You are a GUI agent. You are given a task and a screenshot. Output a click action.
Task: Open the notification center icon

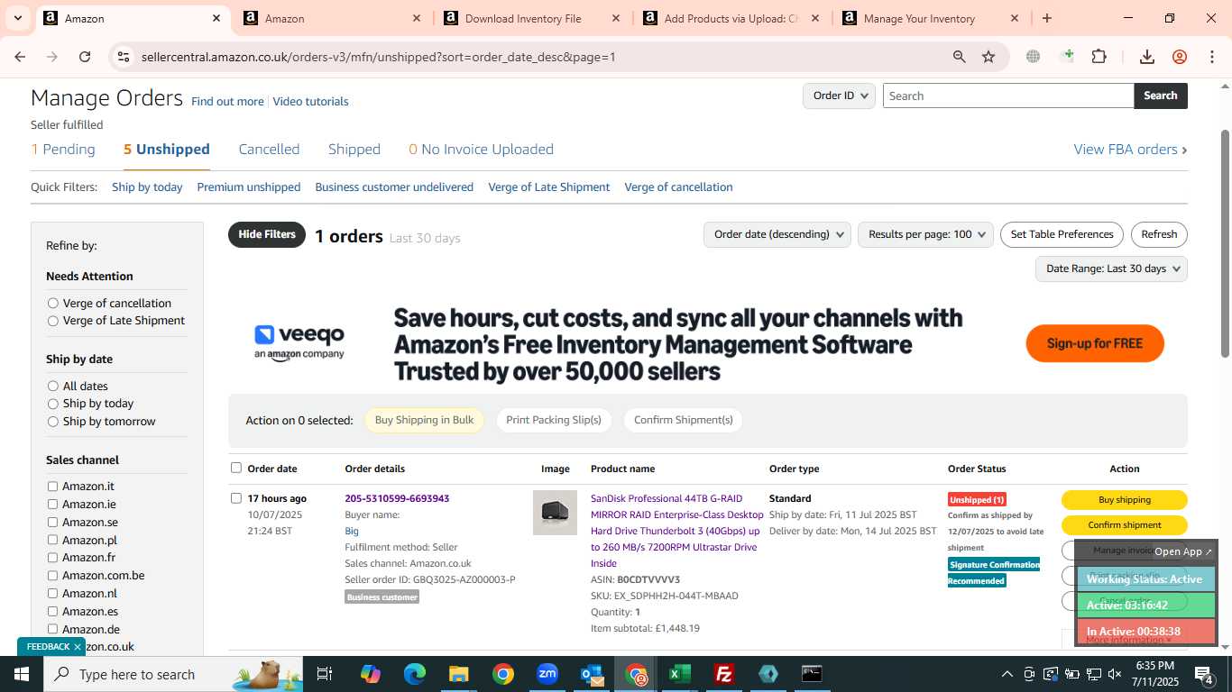[1204, 674]
